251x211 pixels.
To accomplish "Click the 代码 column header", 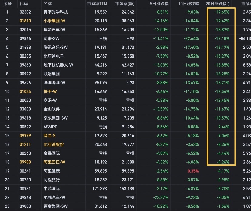I will (x=24, y=4).
